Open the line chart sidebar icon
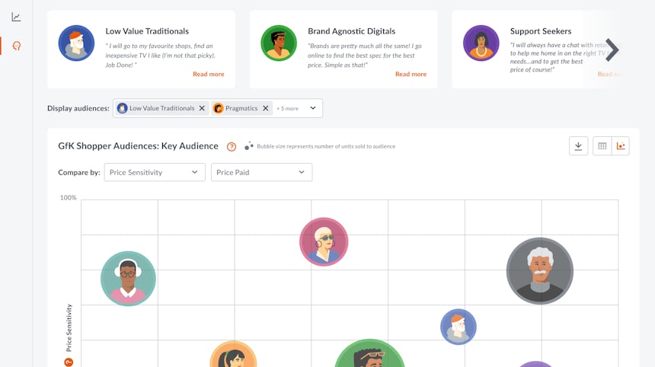This screenshot has height=367, width=655. tap(16, 17)
